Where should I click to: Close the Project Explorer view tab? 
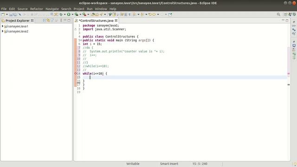click(32, 20)
